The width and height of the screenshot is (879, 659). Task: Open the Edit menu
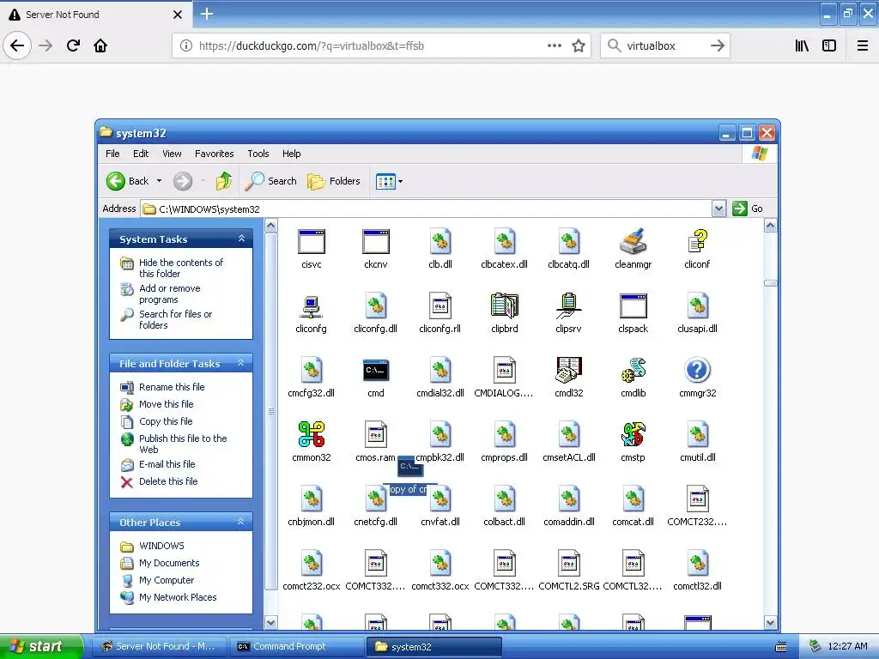(141, 154)
